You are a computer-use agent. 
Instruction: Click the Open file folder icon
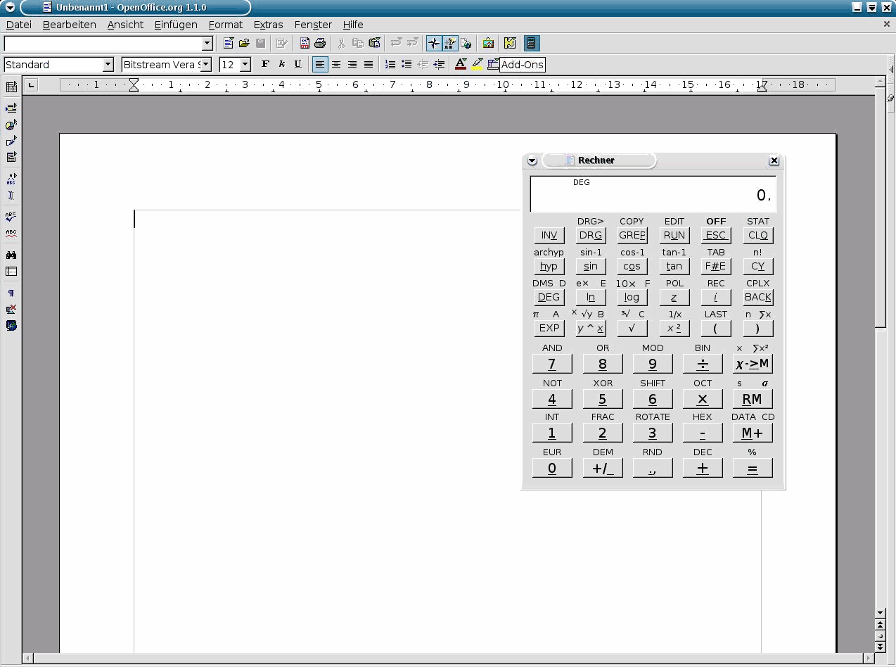[x=244, y=44]
